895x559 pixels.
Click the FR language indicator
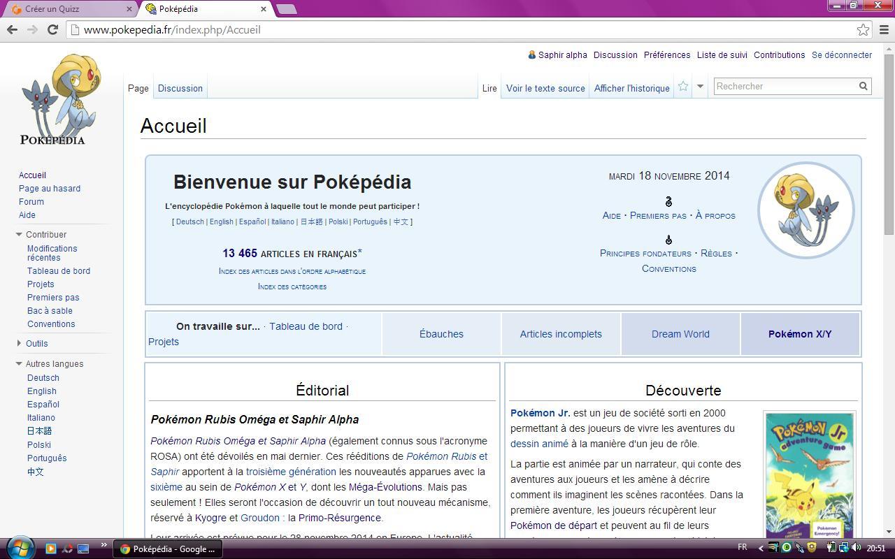(743, 548)
